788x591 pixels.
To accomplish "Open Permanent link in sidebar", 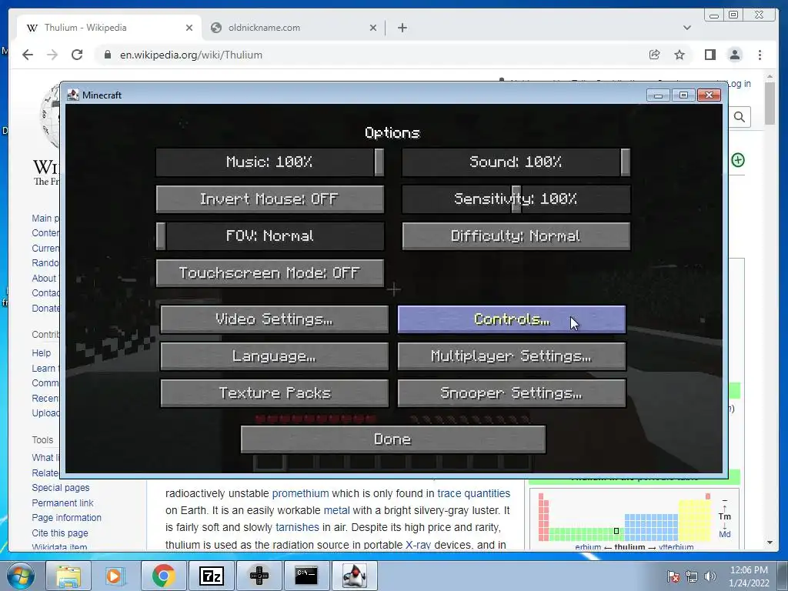I will tap(63, 503).
